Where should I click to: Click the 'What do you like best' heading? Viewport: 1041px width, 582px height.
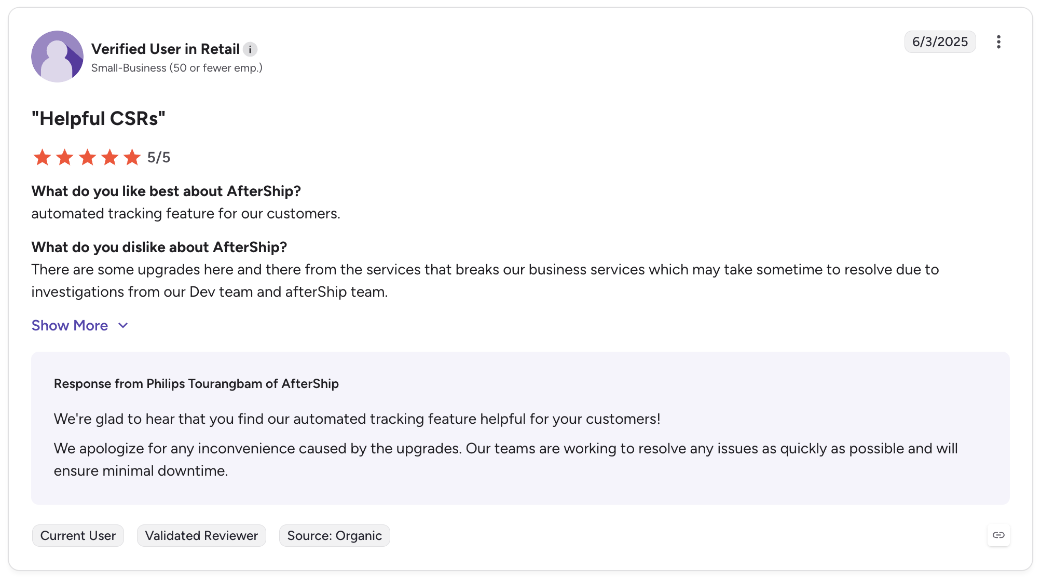click(166, 191)
